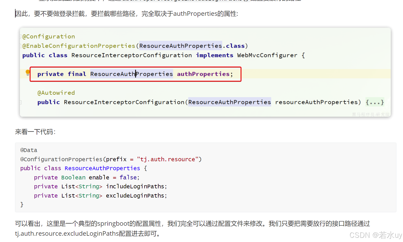Click the @Data annotation in code block
403x242 pixels.
tap(29, 150)
